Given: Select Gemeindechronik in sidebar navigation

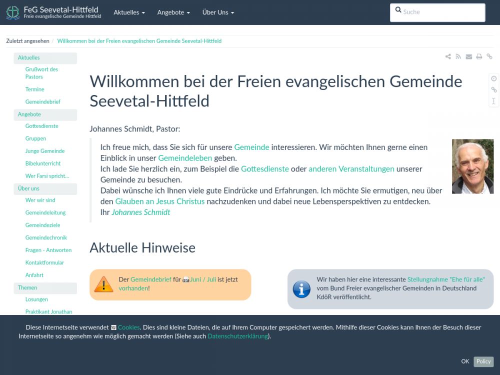Looking at the screenshot, I should click(x=46, y=237).
